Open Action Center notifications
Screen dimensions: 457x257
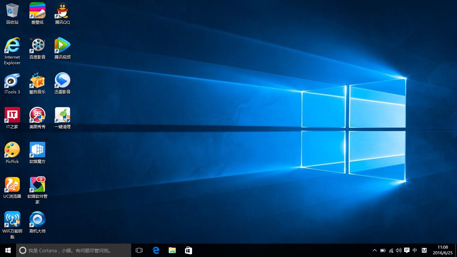406,250
